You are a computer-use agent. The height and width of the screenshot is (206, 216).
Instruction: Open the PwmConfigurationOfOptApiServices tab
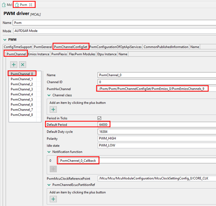coord(116,47)
